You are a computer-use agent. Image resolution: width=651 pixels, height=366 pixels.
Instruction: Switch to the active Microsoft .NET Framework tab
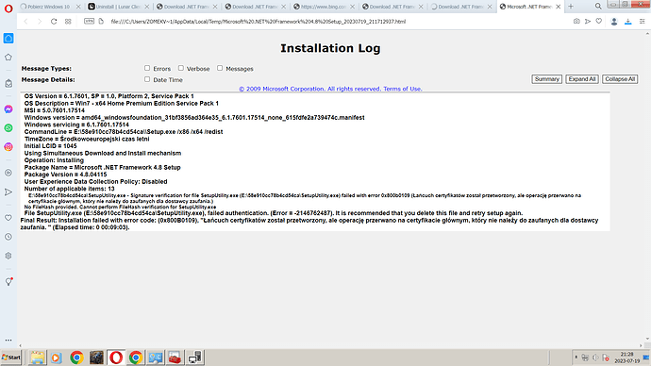pyautogui.click(x=530, y=7)
